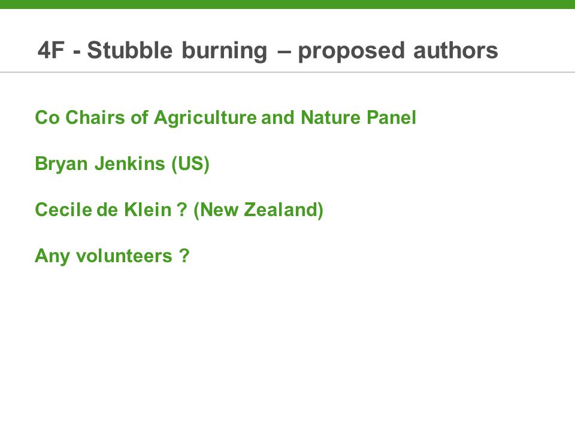The image size is (575, 431).
Task: Select the '4F' text in the title
Action: (x=52, y=50)
